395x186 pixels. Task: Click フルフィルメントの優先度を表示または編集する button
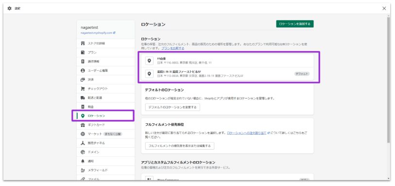(x=180, y=146)
